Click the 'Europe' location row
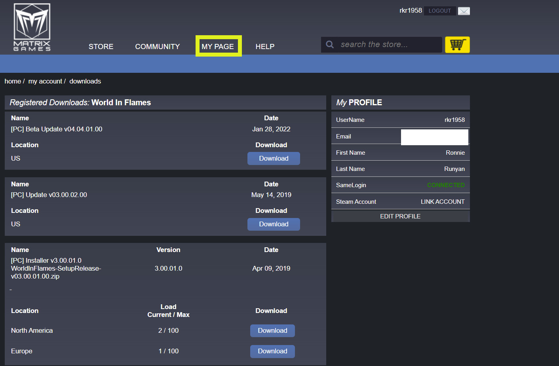 (x=22, y=351)
